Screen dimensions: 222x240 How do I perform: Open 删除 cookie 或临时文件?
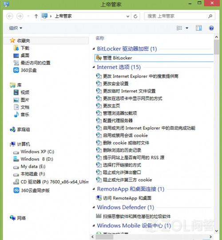point(126,143)
